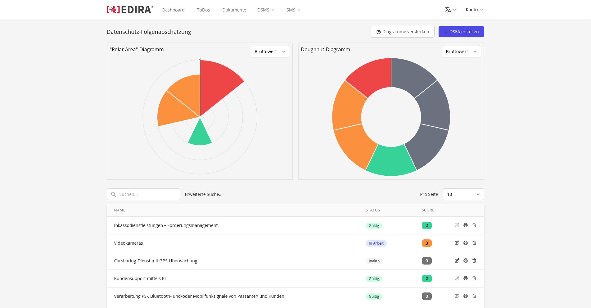Delete the Verarbeitung PS-, Bluetooth entry
The height and width of the screenshot is (308, 591).
click(x=474, y=296)
